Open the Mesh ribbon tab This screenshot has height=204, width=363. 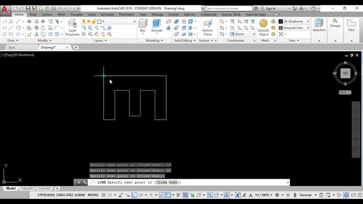click(61, 15)
